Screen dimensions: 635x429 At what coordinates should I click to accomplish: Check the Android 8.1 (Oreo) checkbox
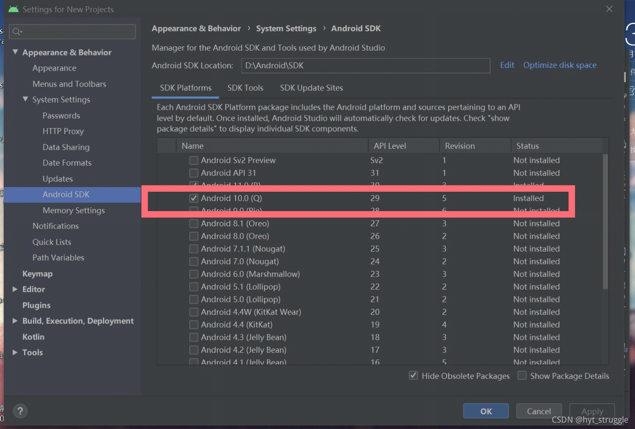point(194,223)
